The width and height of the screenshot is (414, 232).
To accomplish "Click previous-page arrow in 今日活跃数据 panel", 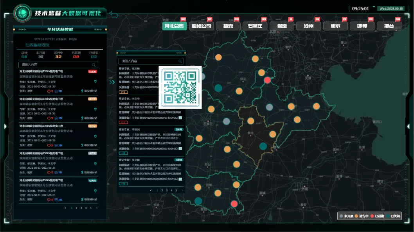I will point(65,208).
